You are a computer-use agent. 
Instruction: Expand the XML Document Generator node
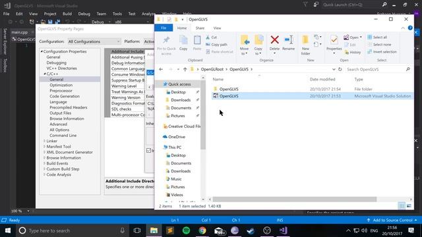coord(44,152)
